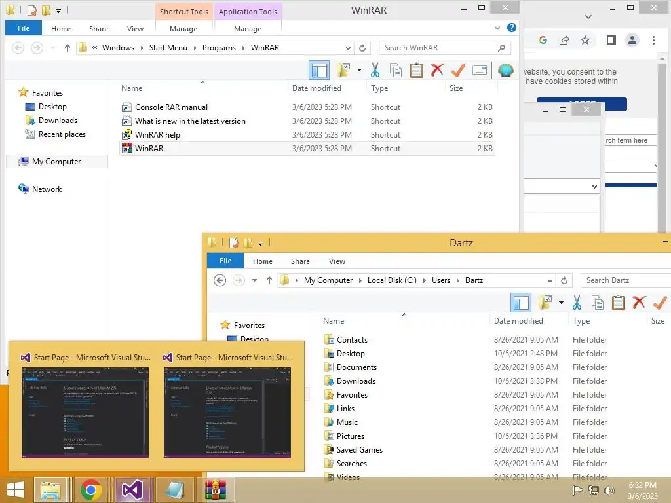Viewport: 671px width, 503px height.
Task: Open the File menu in Dartz window
Action: pyautogui.click(x=225, y=261)
